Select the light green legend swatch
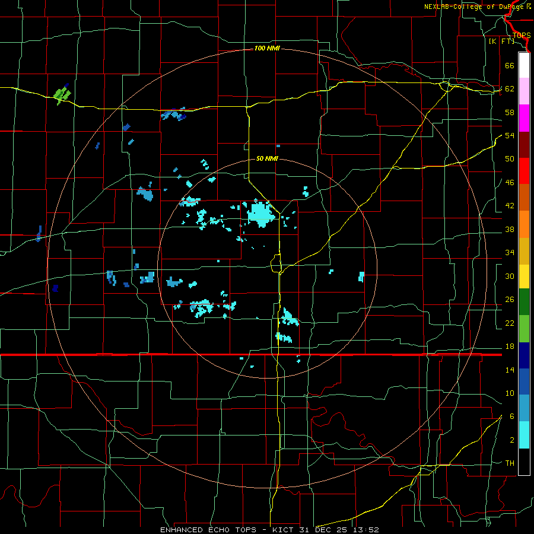This screenshot has width=534, height=534. (x=524, y=329)
